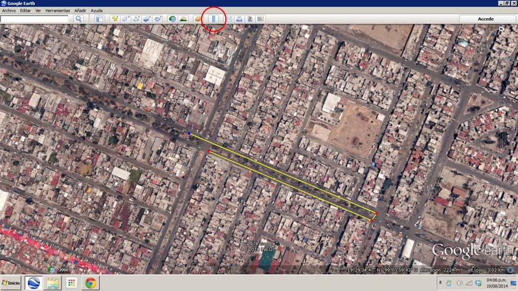Open the Ayuda menu
This screenshot has height=291, width=518.
96,11
